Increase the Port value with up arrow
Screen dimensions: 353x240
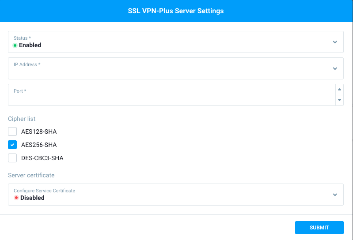point(339,90)
